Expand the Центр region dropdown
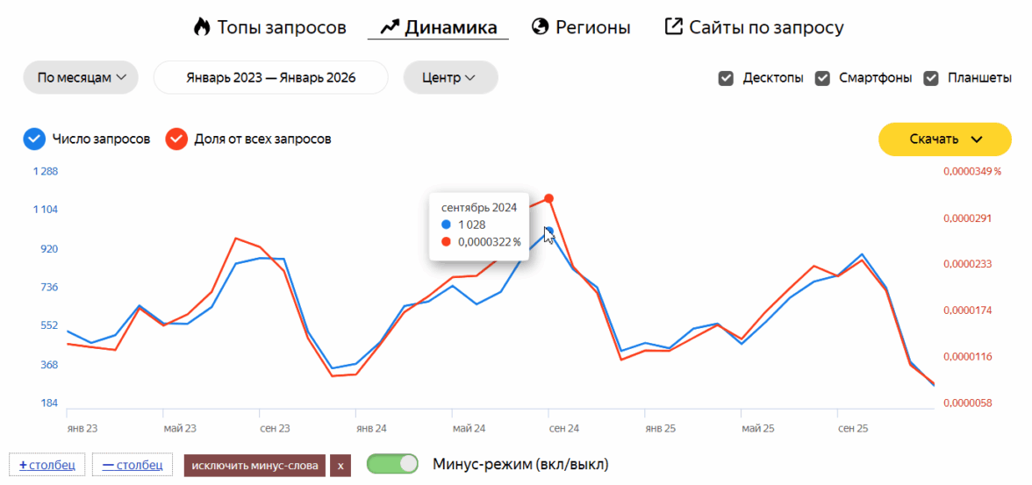The width and height of the screenshot is (1032, 485). pos(450,77)
